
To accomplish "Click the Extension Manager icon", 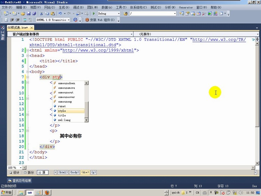I will click(215, 14).
